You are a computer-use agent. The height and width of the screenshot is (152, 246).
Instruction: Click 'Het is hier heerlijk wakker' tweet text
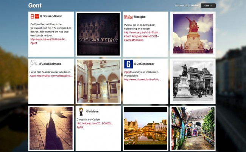[50, 72]
